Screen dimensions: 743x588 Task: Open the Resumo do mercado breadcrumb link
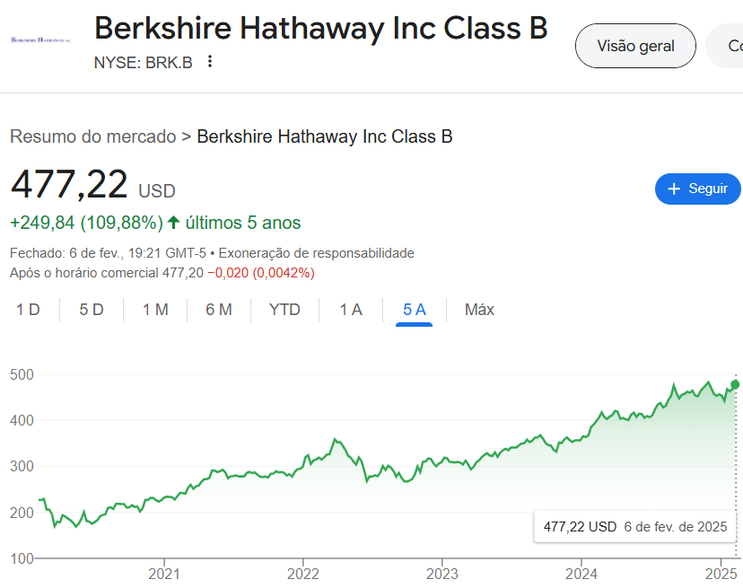(x=92, y=136)
